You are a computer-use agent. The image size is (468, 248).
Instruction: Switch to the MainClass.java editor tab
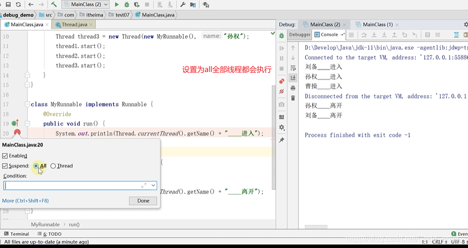point(26,24)
